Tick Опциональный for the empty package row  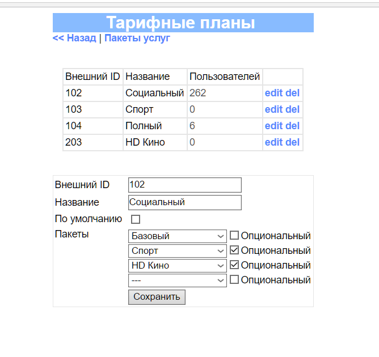pos(234,280)
